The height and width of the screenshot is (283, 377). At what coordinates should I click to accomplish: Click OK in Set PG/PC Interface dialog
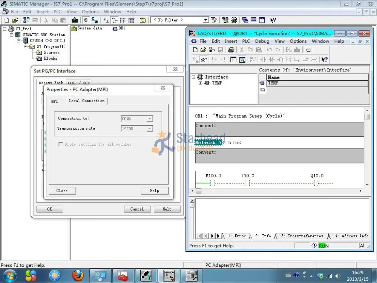coord(50,209)
